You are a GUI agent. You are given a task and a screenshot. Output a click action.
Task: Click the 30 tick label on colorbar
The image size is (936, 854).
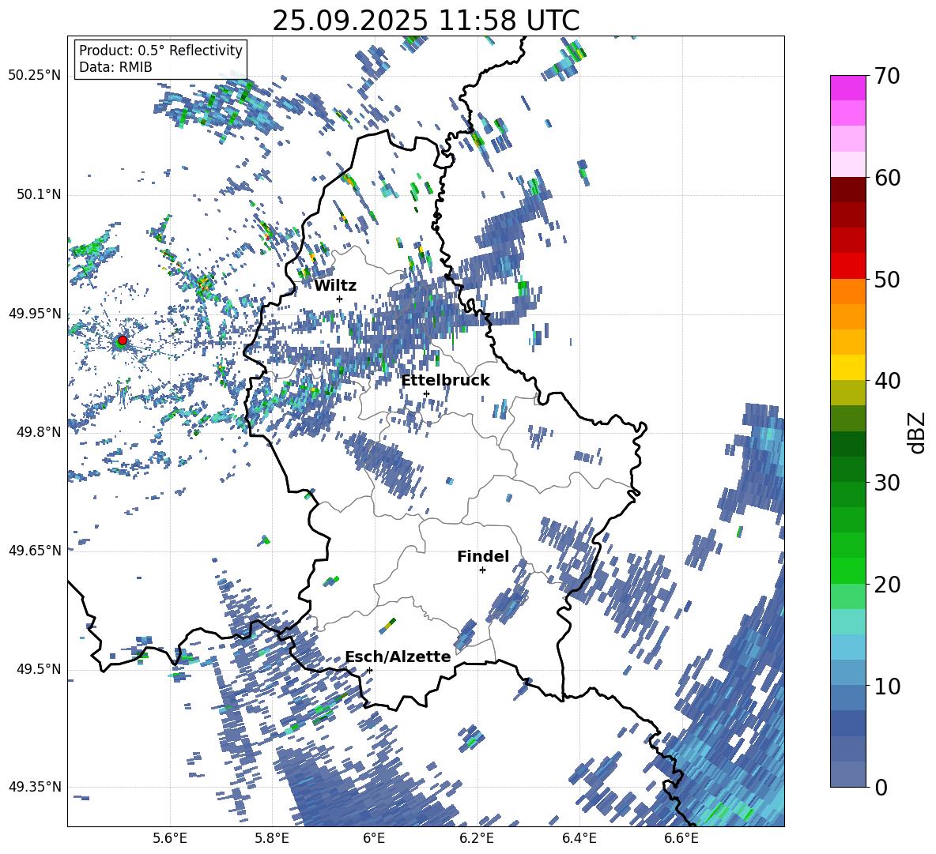pos(887,482)
